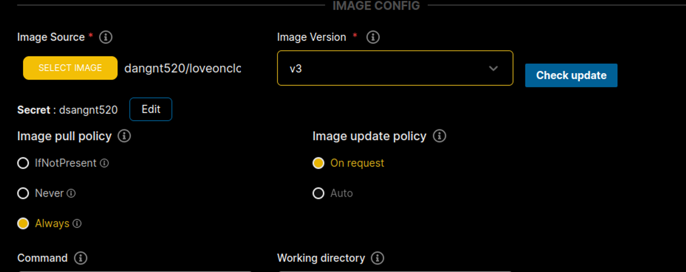Choose the Always pull policy radio

(23, 223)
